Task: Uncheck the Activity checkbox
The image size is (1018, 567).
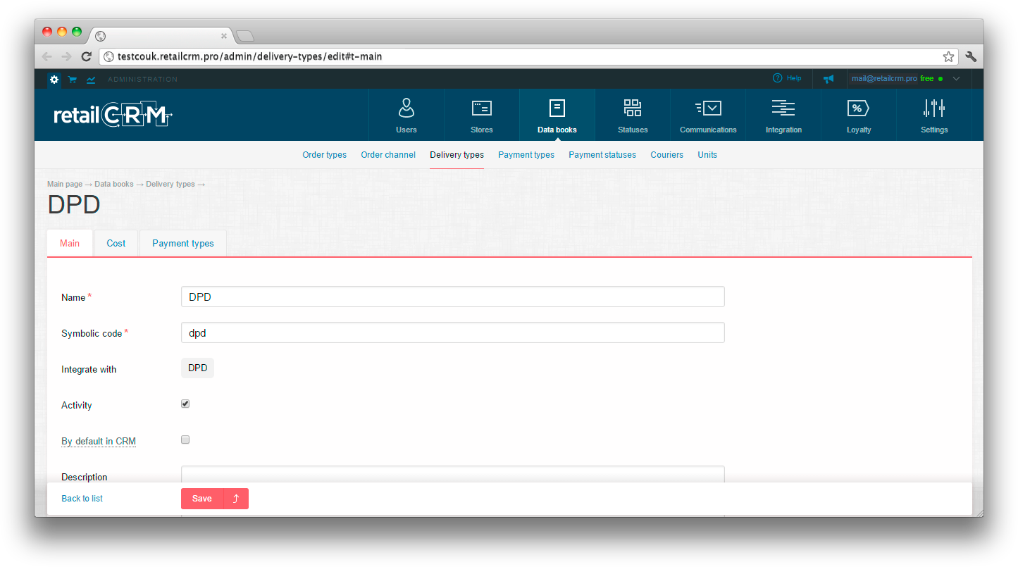Action: (x=185, y=404)
